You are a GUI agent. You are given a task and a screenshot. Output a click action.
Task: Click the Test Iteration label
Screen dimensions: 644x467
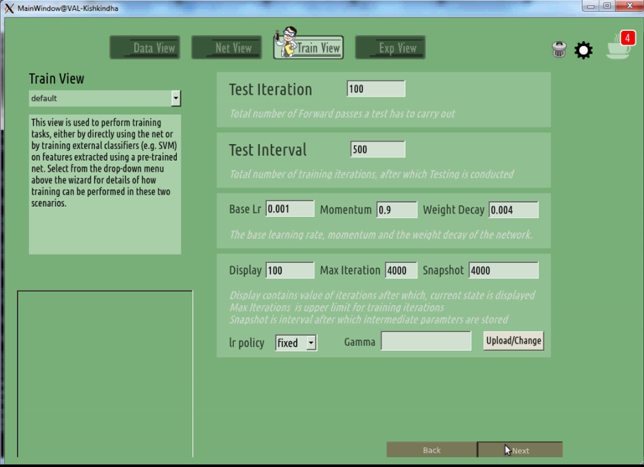pyautogui.click(x=270, y=90)
